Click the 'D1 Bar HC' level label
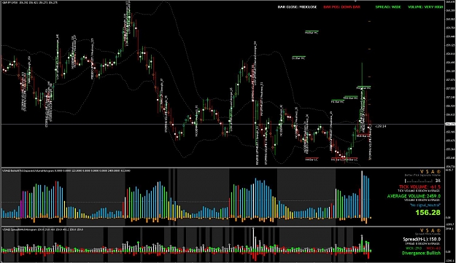This screenshot has height=263, width=456. pos(298,58)
